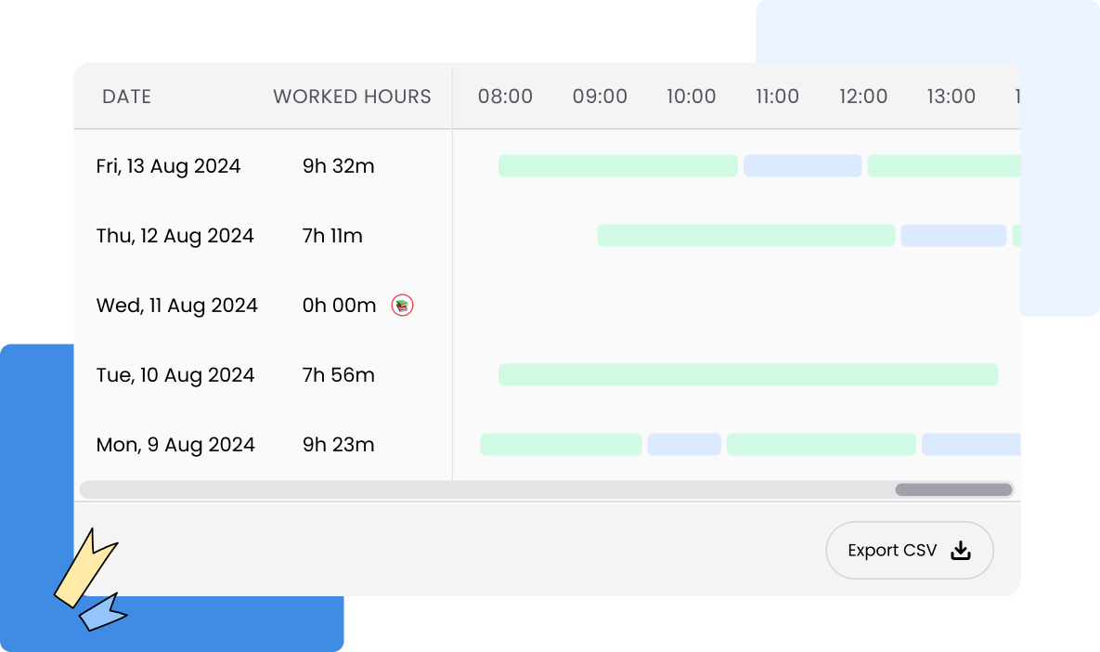1100x652 pixels.
Task: Select the Fri 13 Aug row entry
Action: (x=168, y=165)
